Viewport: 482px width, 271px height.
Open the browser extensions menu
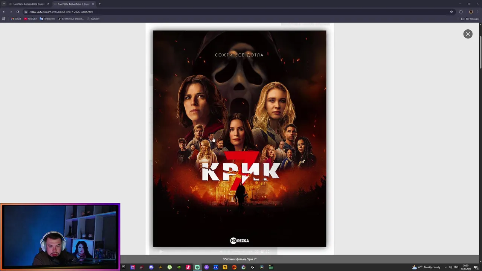click(461, 12)
